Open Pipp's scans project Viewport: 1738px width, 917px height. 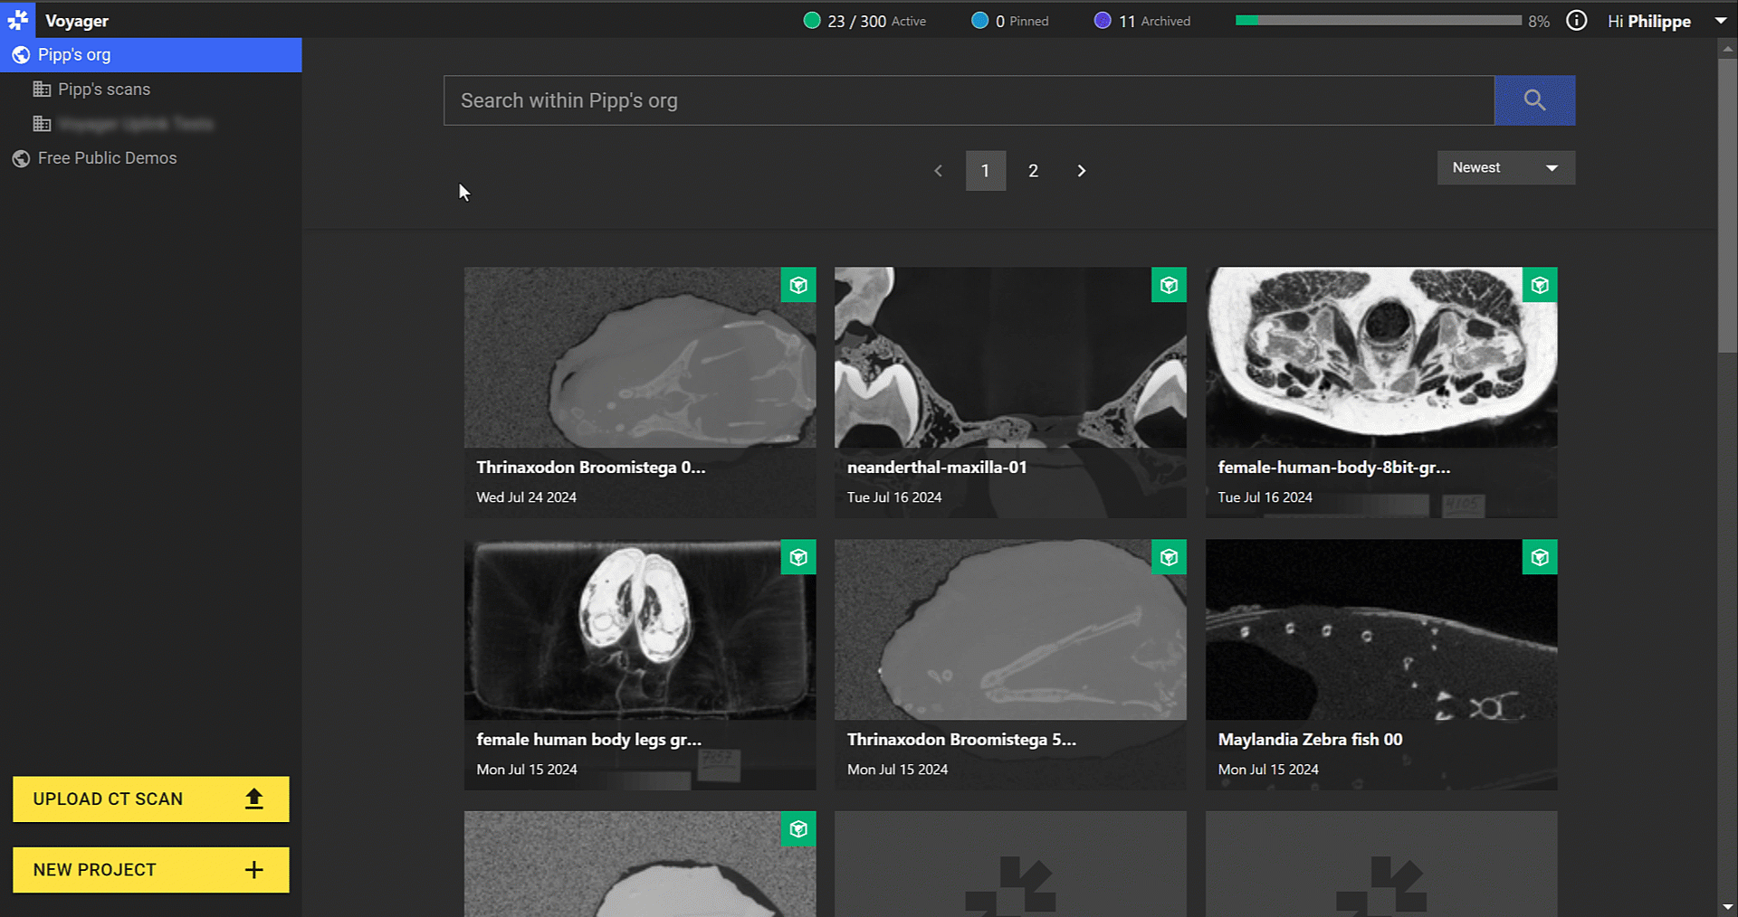pyautogui.click(x=151, y=90)
